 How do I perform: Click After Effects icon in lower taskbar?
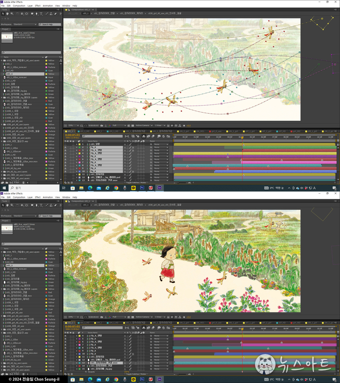(159, 379)
